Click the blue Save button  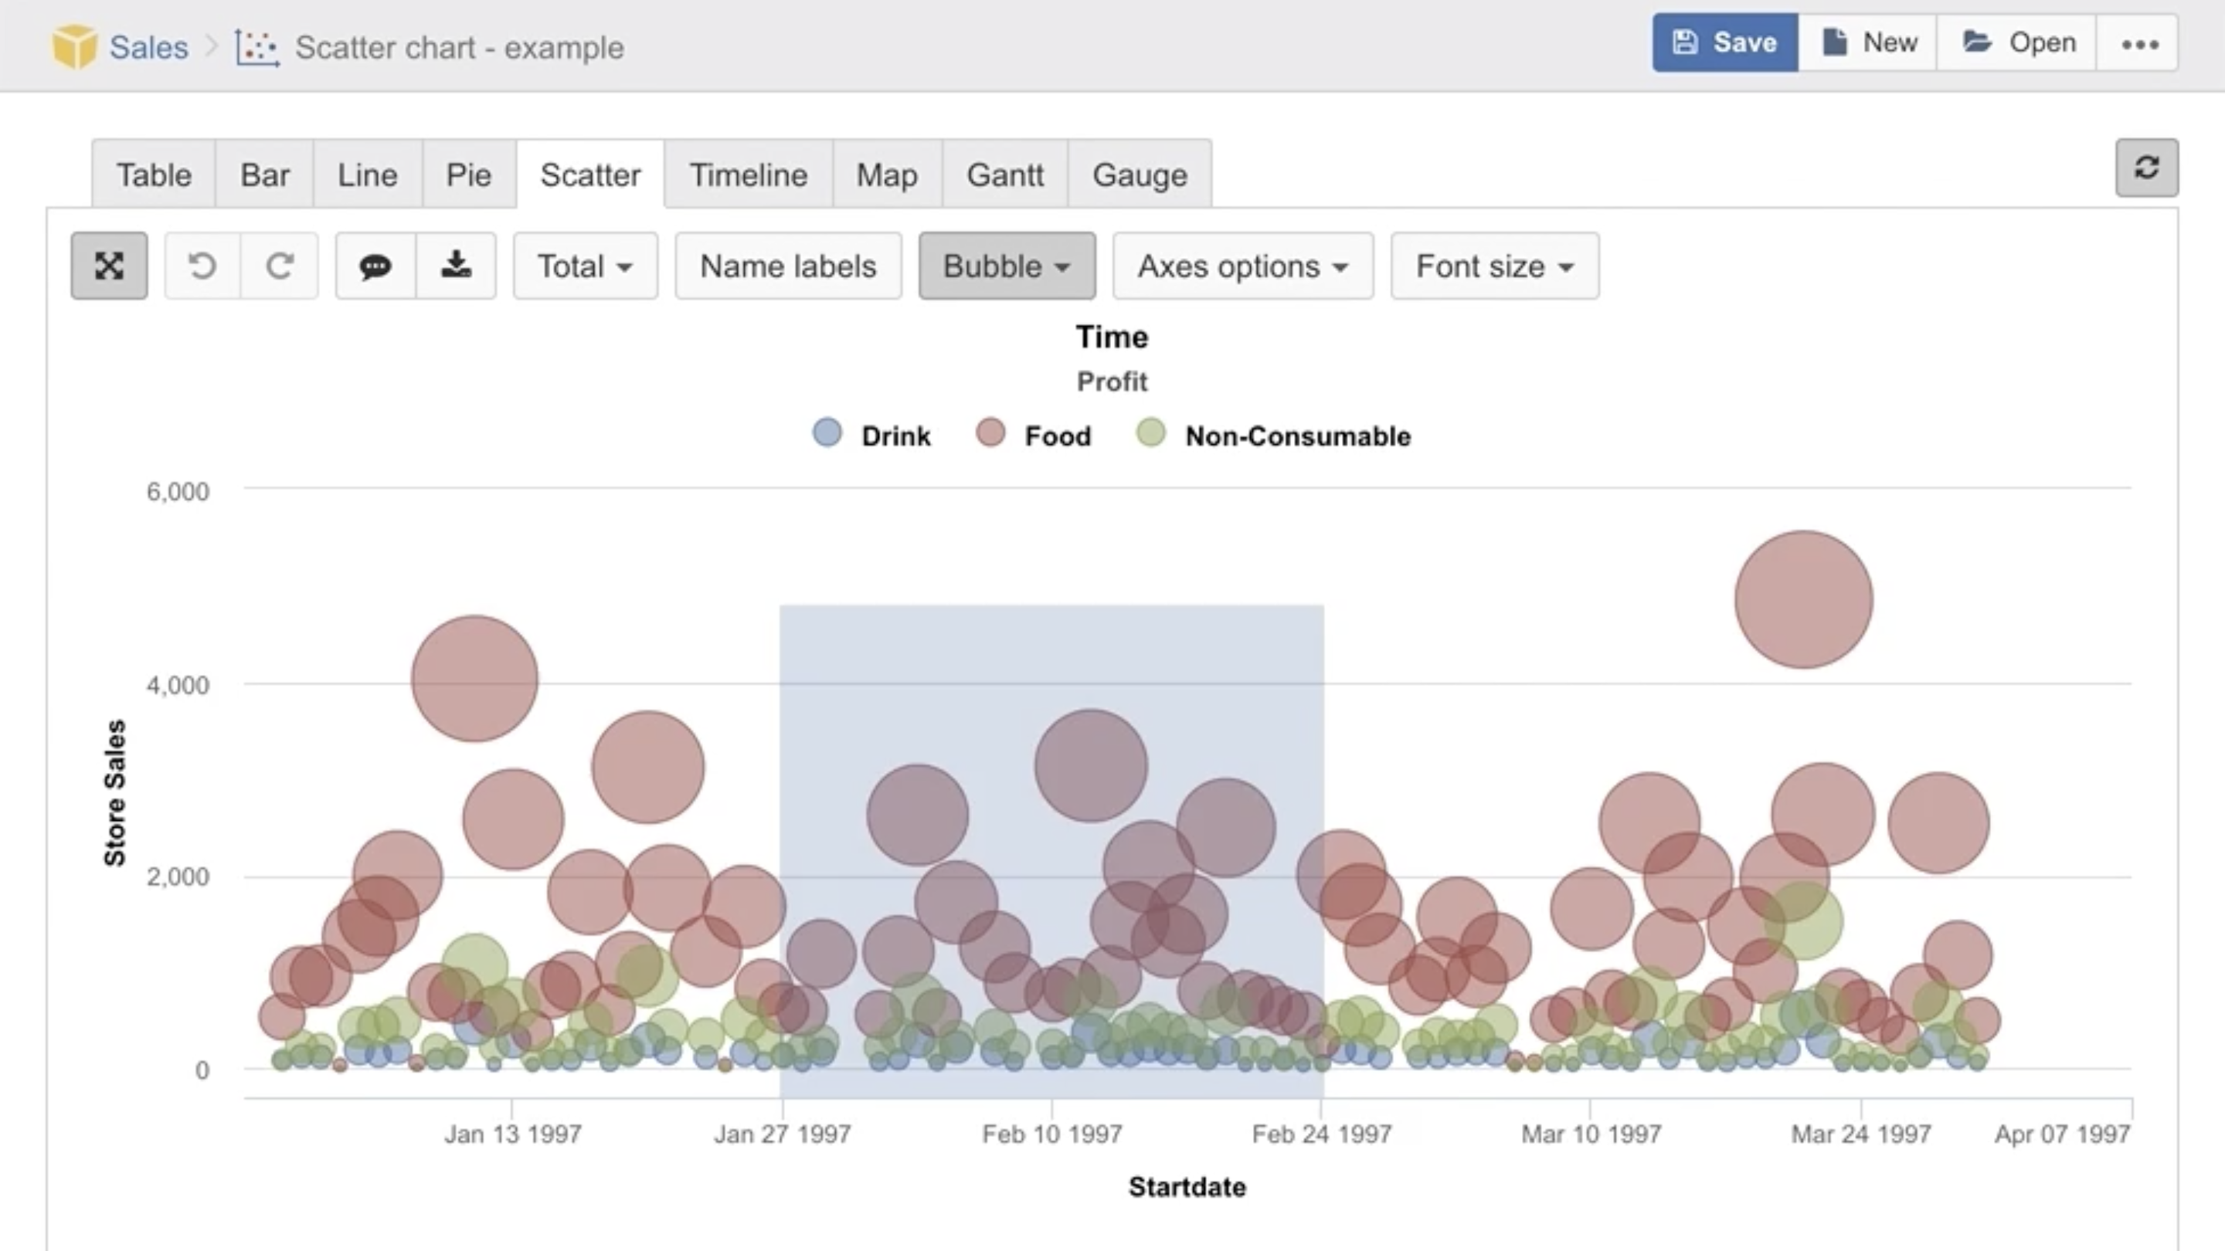click(1724, 43)
